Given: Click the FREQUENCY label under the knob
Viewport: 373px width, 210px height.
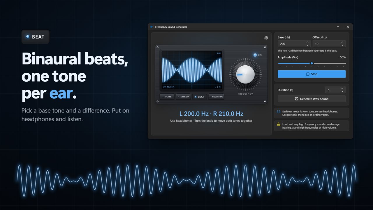Looking at the screenshot, I should (x=245, y=94).
